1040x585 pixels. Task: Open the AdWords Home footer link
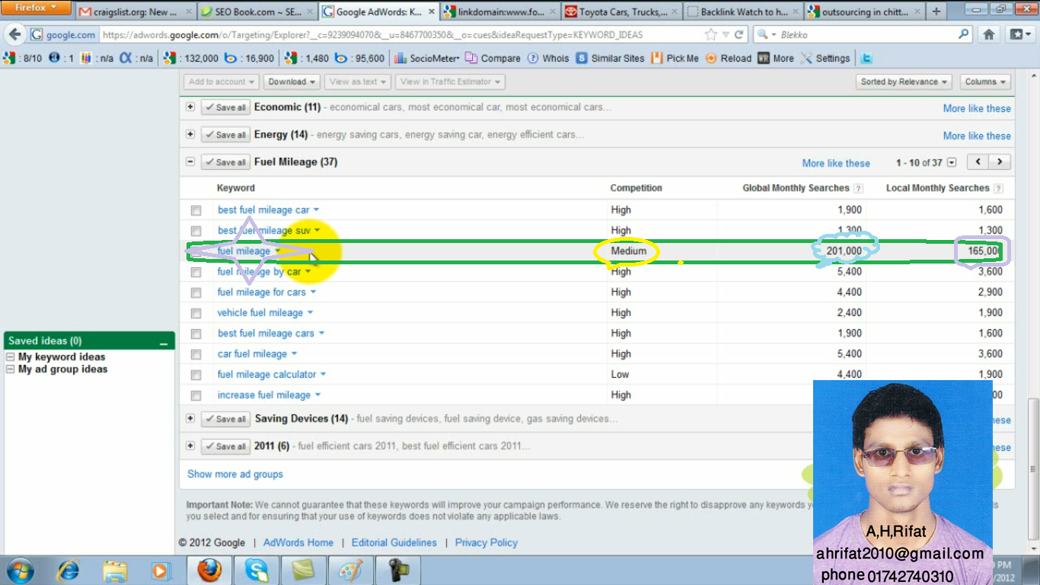[298, 543]
